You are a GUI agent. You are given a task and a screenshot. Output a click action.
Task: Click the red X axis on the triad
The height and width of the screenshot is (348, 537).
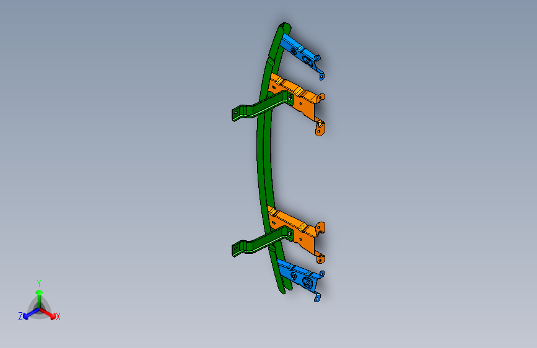pos(48,313)
